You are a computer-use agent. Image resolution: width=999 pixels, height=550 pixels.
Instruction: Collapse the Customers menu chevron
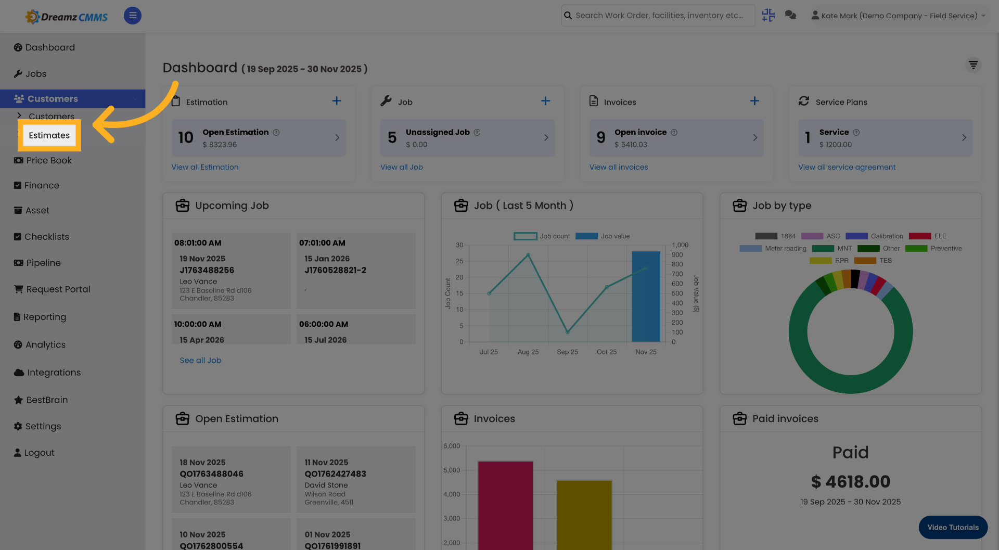(136, 98)
